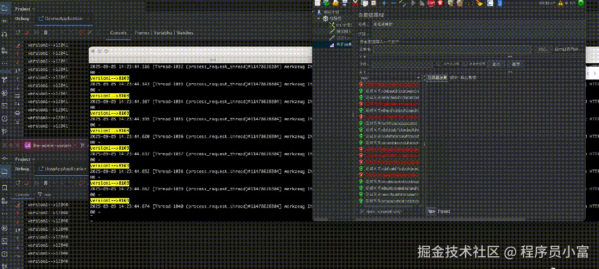
Task: Click the red STOP icon in JMeter toolbar
Action: (432, 3)
